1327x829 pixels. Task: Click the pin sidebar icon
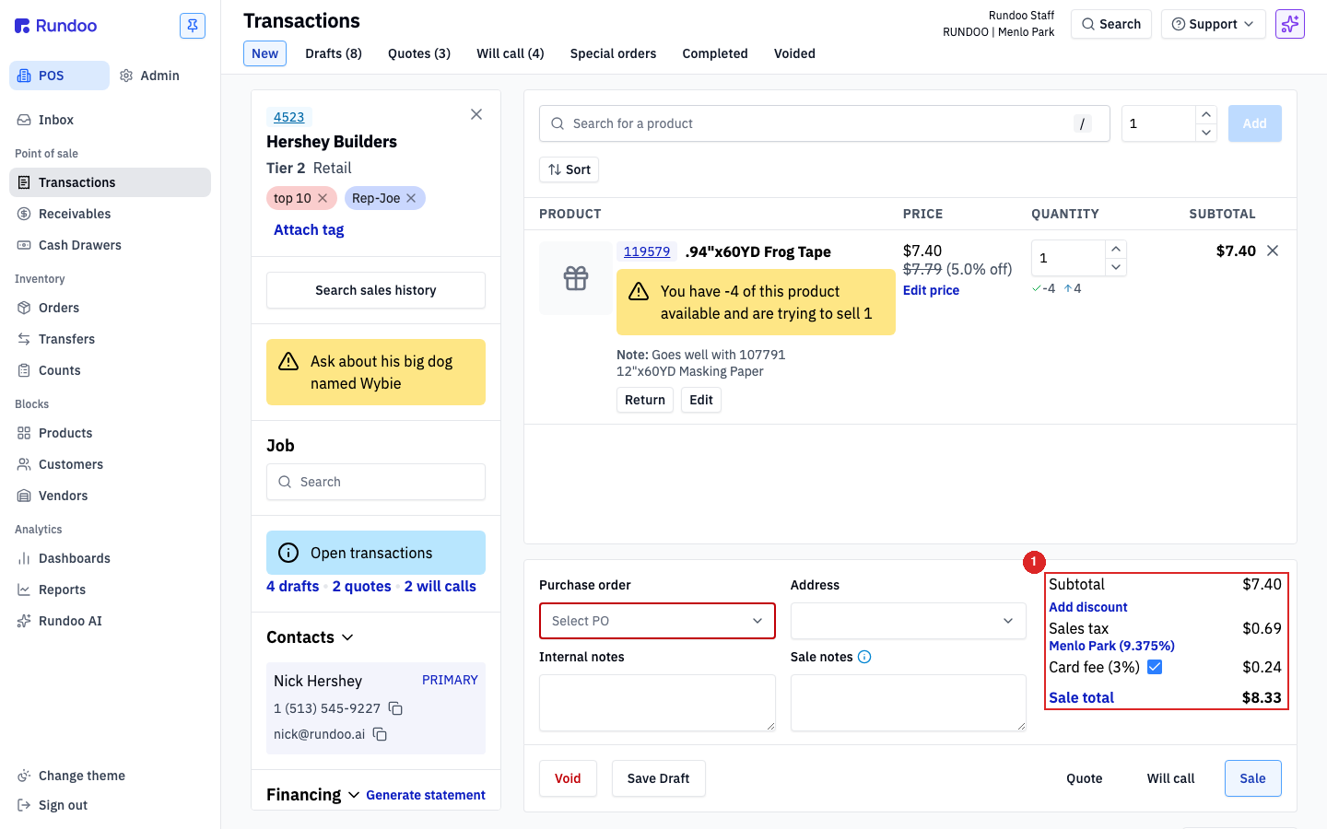pyautogui.click(x=193, y=26)
